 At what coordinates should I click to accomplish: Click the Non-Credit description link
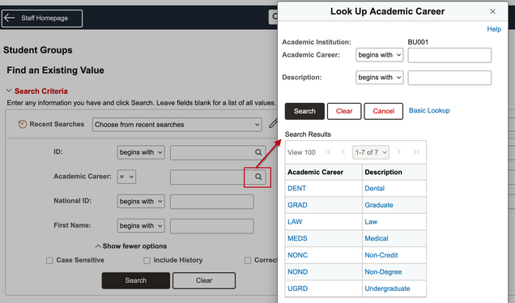pos(381,255)
